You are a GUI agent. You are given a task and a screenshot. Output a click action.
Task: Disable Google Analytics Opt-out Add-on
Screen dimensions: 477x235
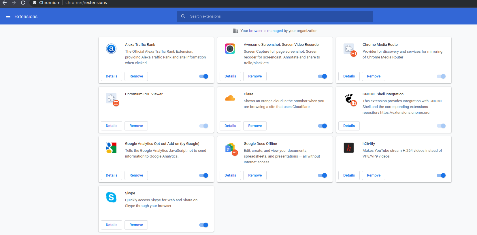203,175
